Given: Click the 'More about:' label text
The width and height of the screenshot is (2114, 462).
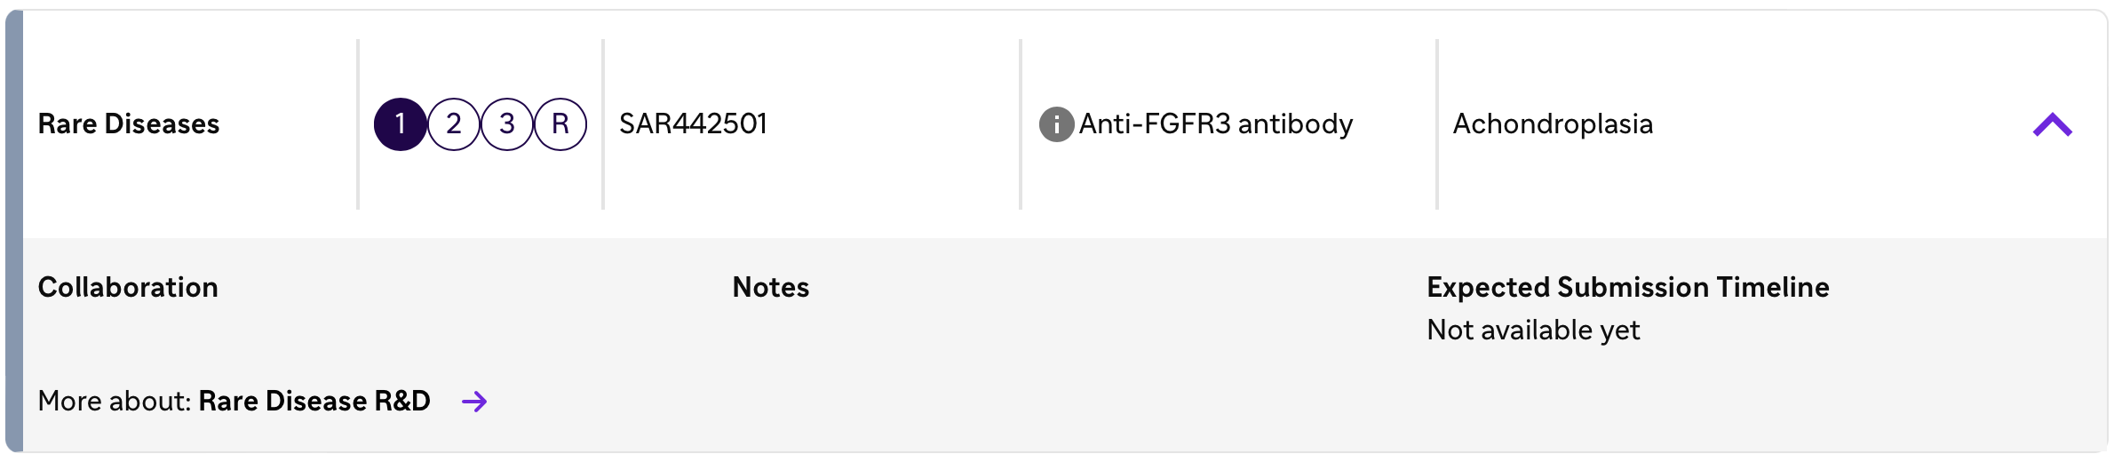Looking at the screenshot, I should pyautogui.click(x=115, y=402).
